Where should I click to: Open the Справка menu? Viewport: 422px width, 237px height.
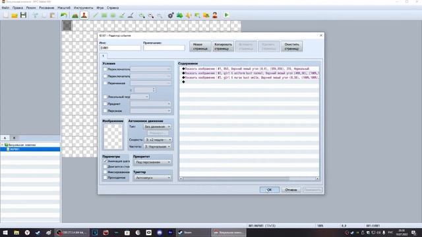[x=113, y=8]
